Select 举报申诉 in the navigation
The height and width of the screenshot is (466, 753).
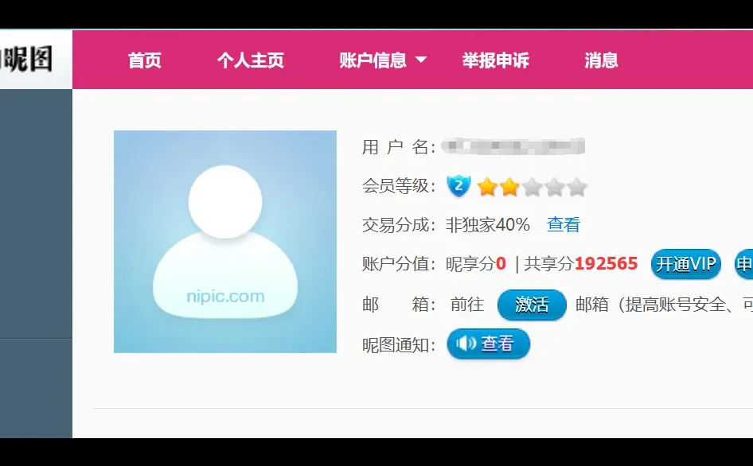click(x=496, y=60)
